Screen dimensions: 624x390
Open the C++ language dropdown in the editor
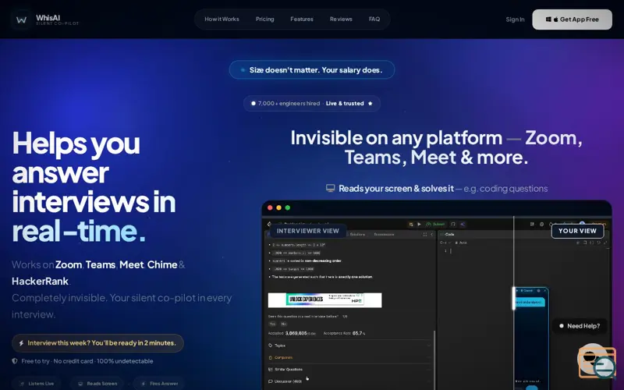(x=445, y=243)
